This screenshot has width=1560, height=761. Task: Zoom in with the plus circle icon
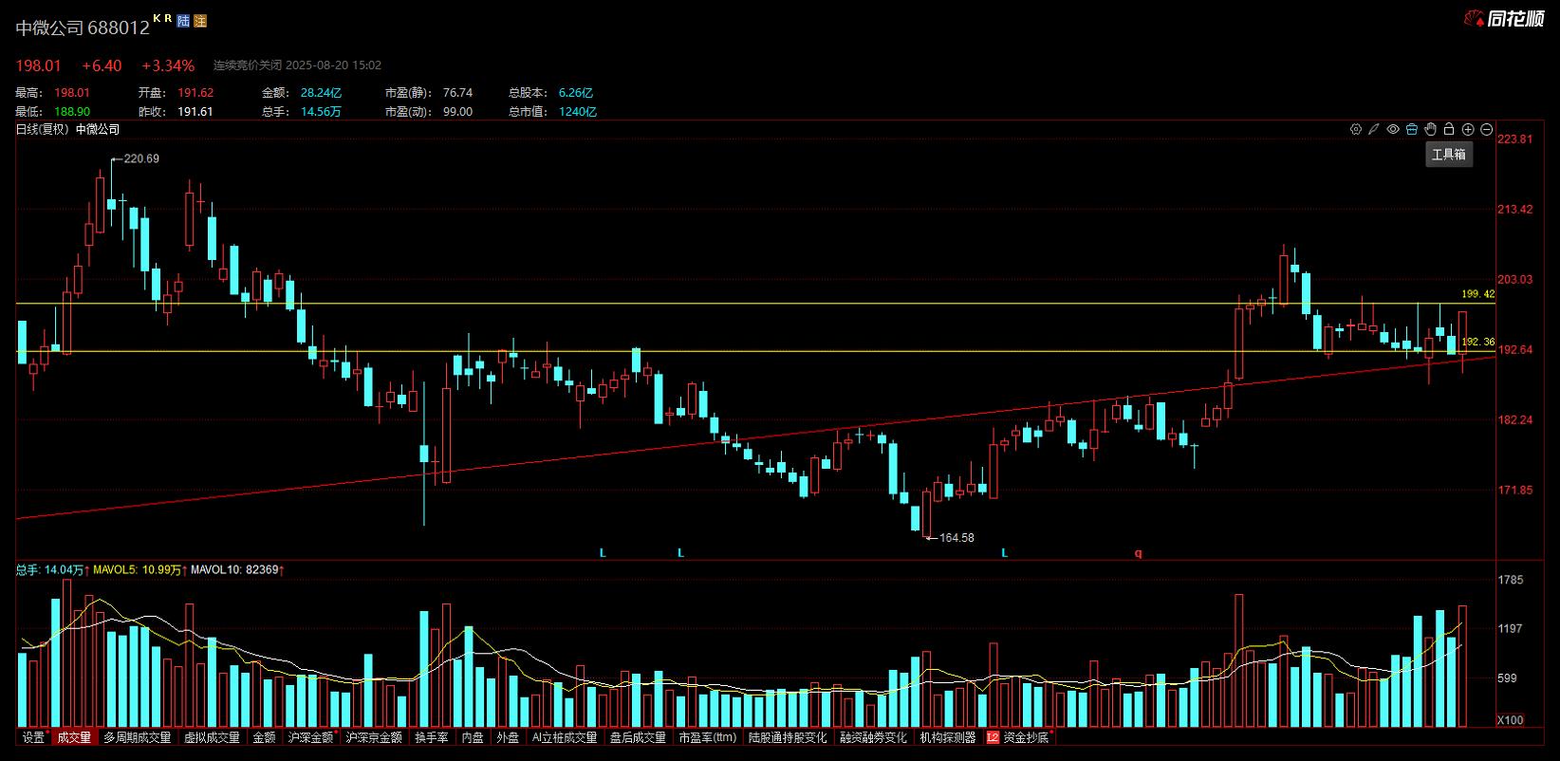[x=1468, y=129]
